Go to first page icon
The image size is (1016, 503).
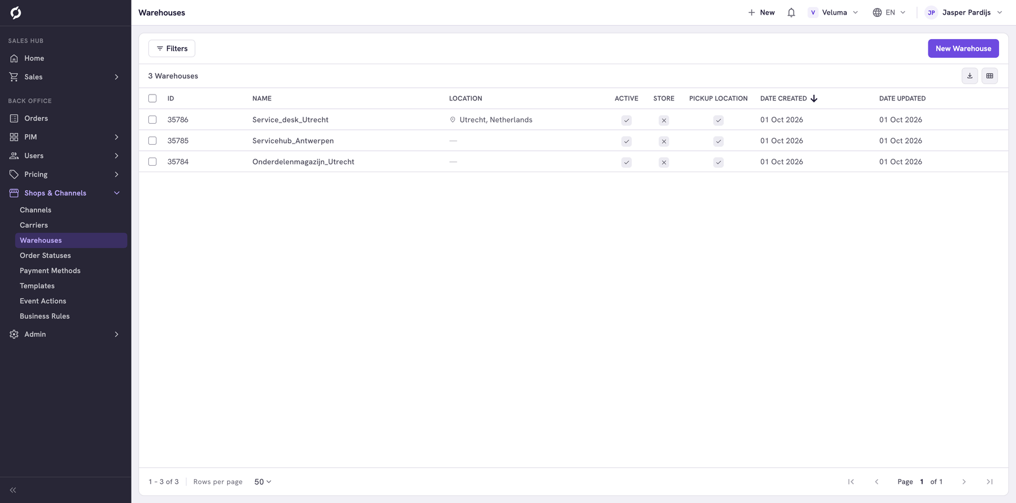851,482
